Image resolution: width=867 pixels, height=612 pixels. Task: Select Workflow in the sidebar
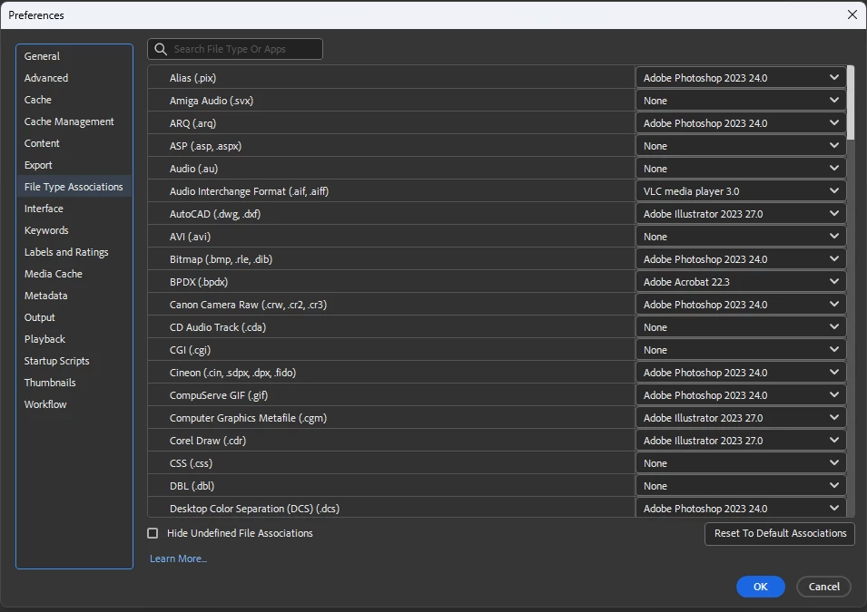point(45,404)
